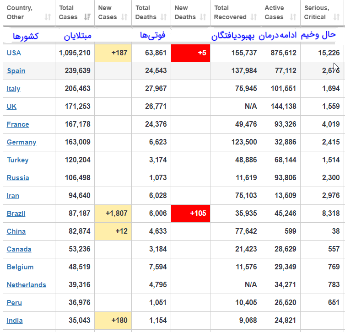Open the Iran country page

(13, 196)
